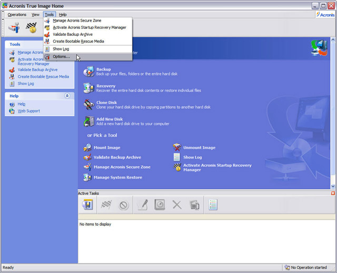The width and height of the screenshot is (337, 273).
Task: Click the Web Support link
Action: 29,111
